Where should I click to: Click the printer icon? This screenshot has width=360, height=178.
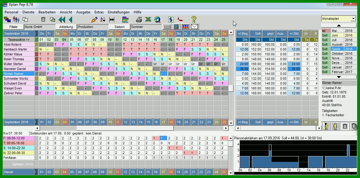point(139,19)
